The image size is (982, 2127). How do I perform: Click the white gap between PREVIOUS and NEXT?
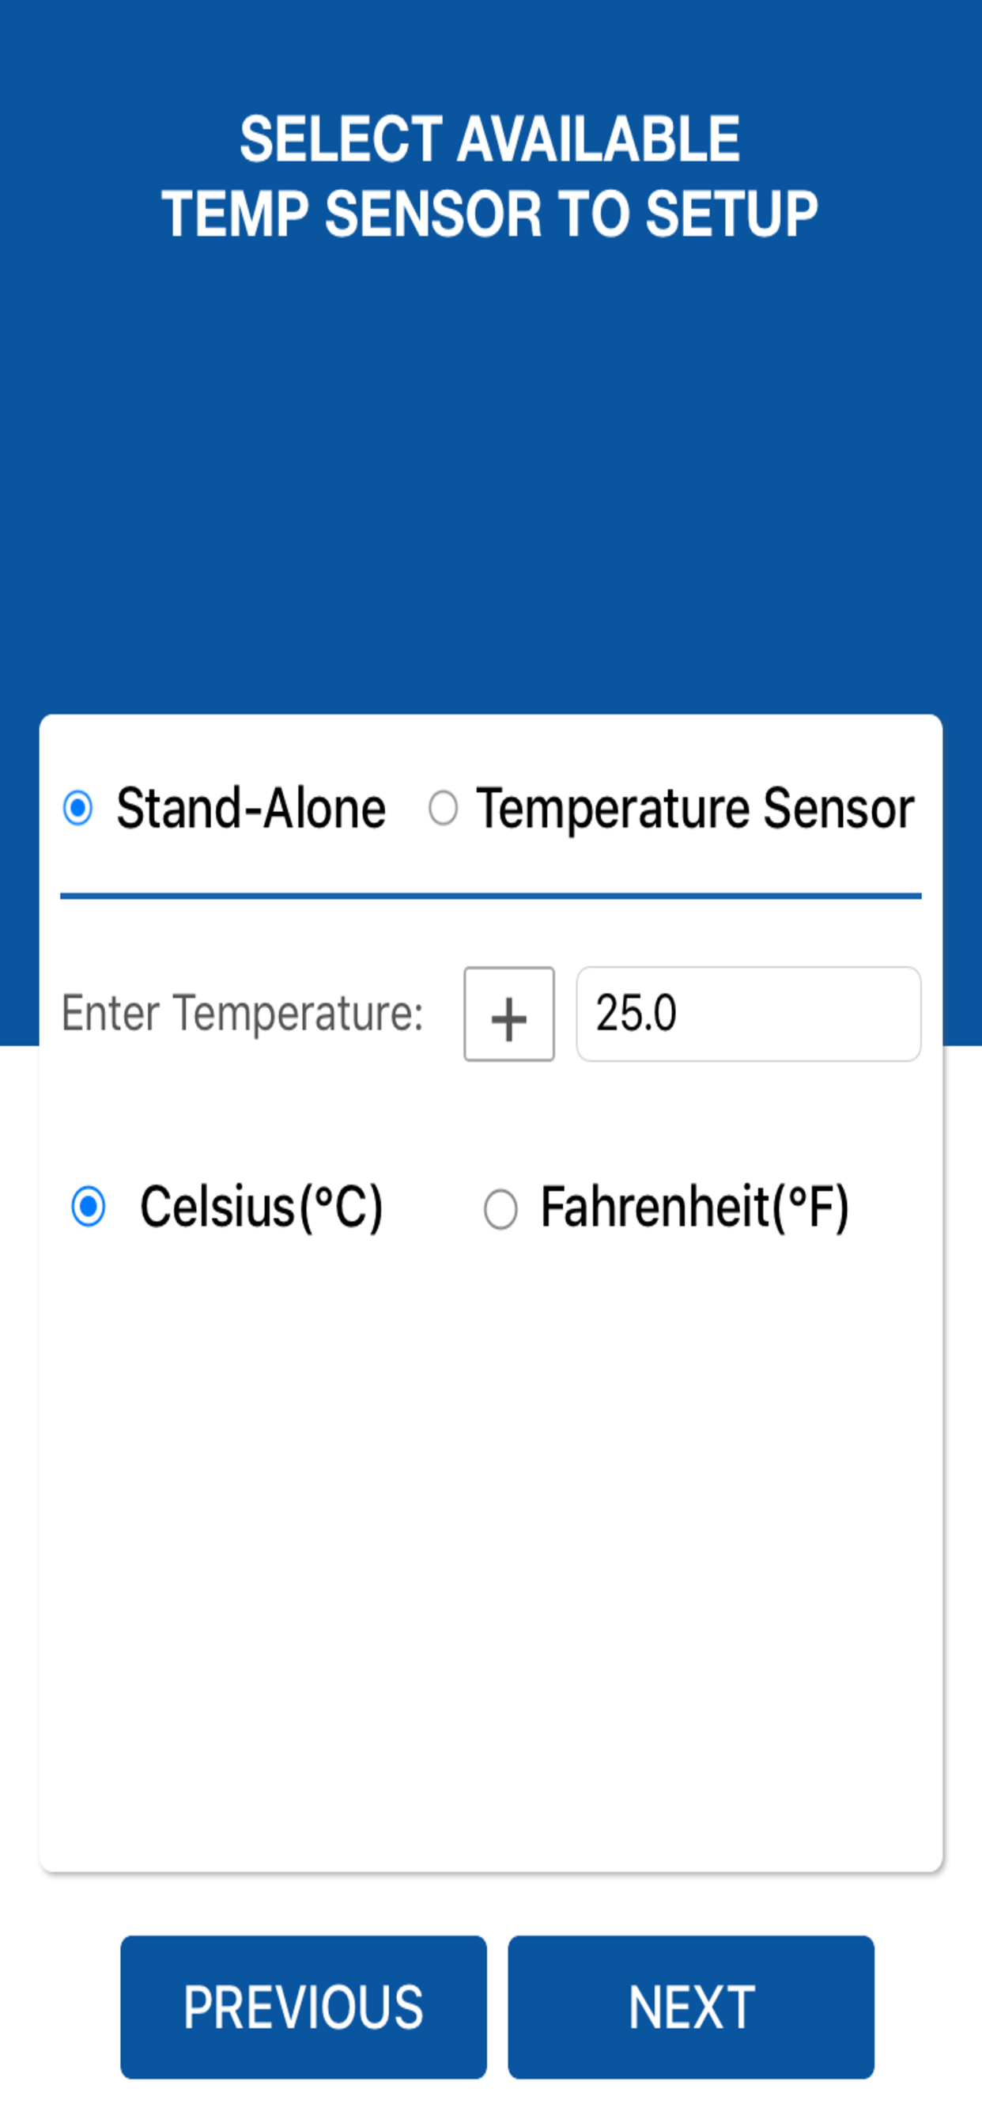click(497, 2007)
